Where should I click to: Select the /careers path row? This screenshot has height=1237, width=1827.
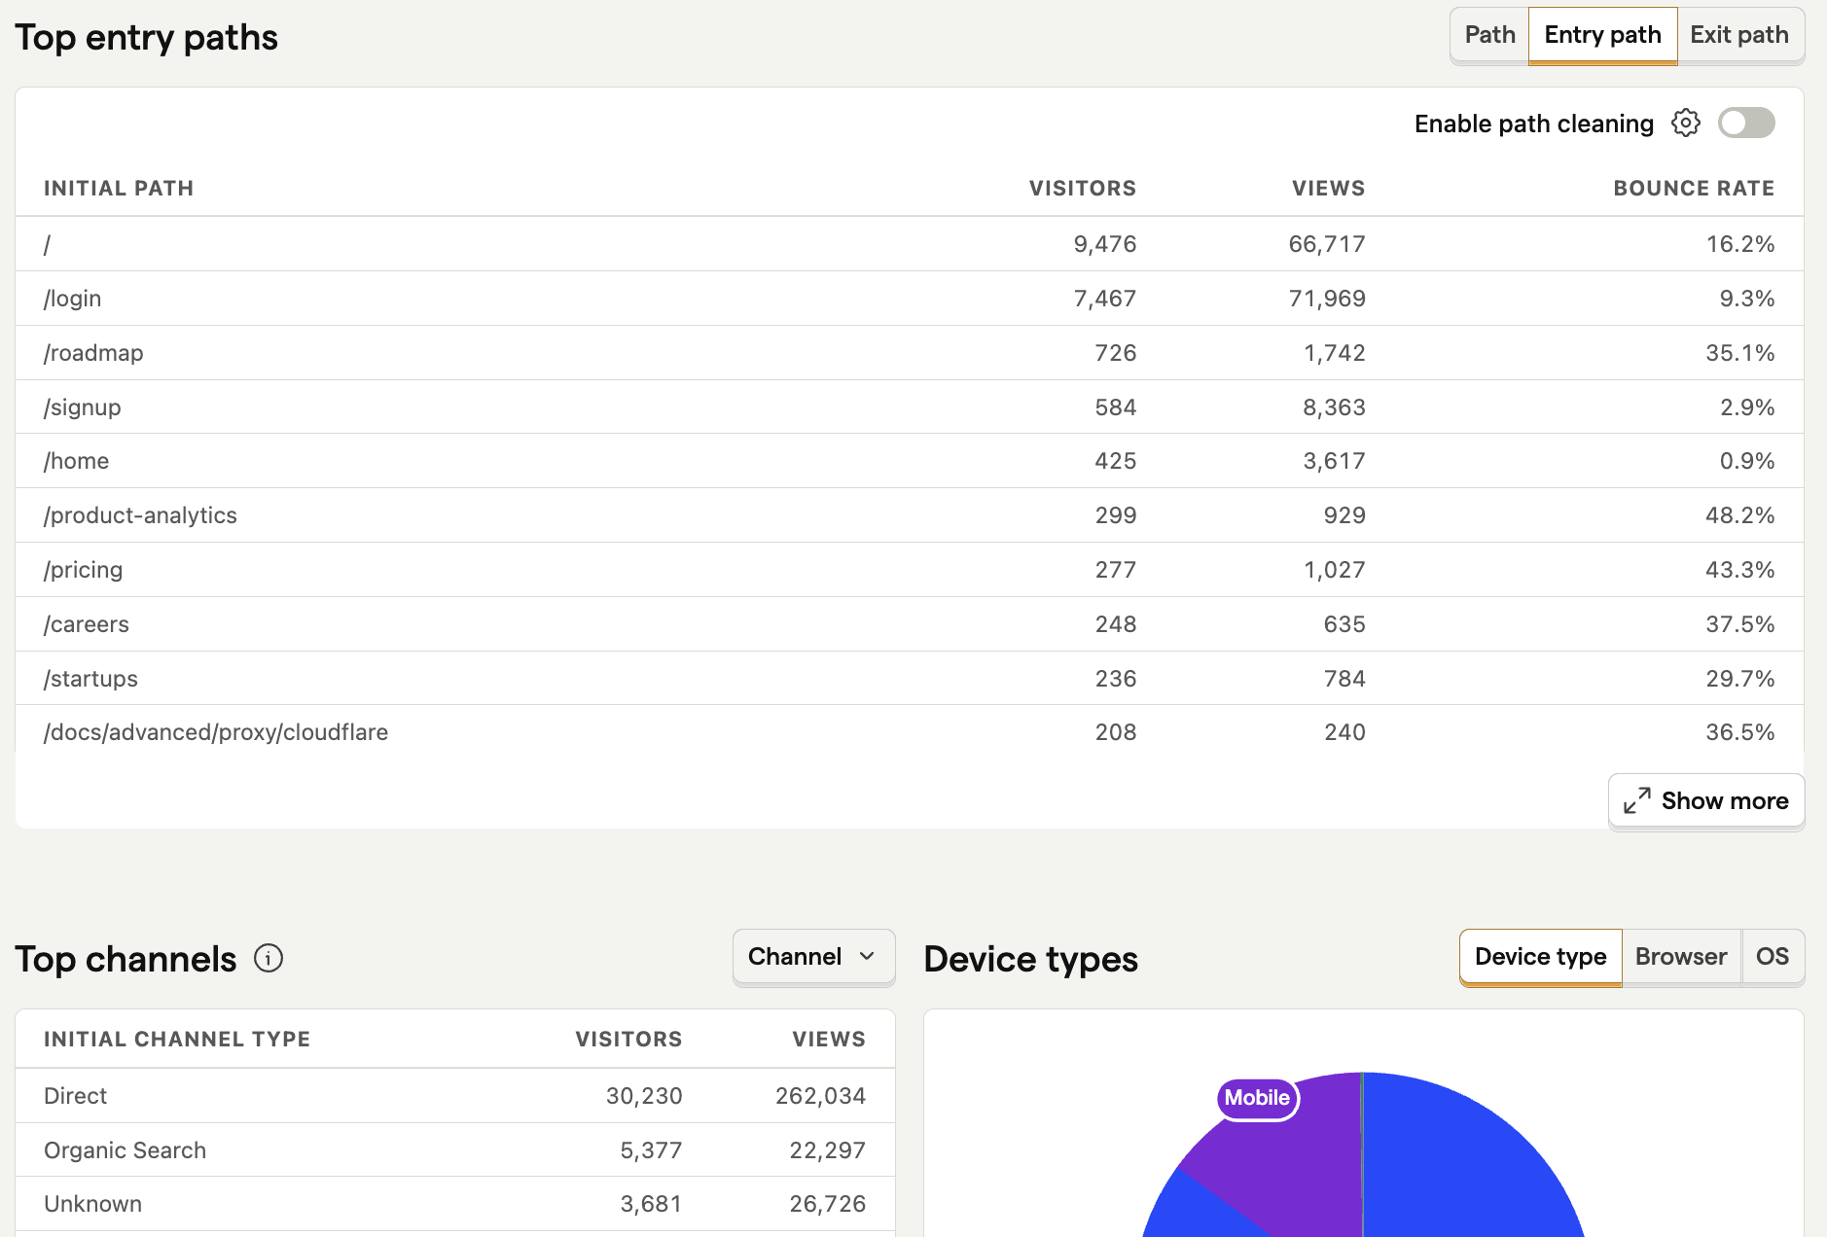[x=910, y=624]
